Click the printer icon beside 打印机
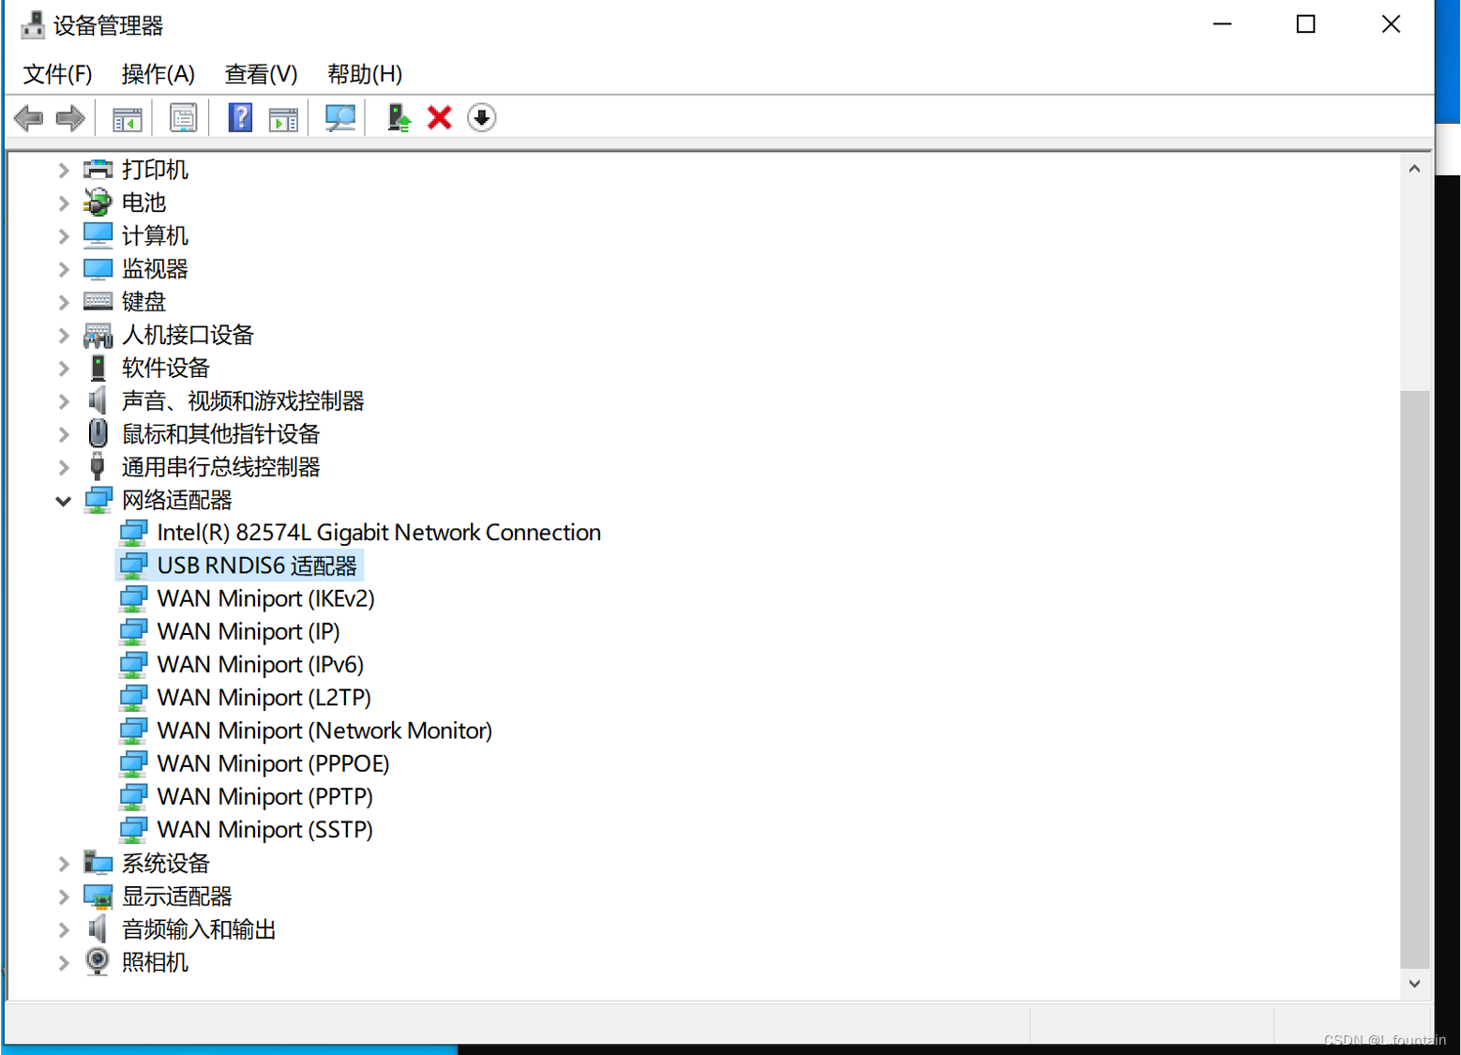The height and width of the screenshot is (1055, 1461). coord(98,170)
